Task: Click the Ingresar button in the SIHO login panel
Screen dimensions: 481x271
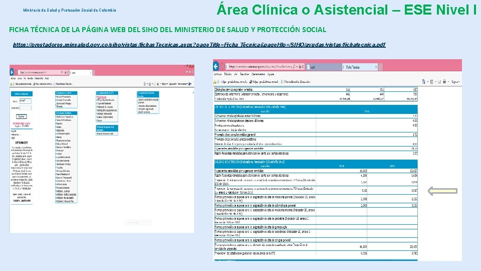Action: 21,116
